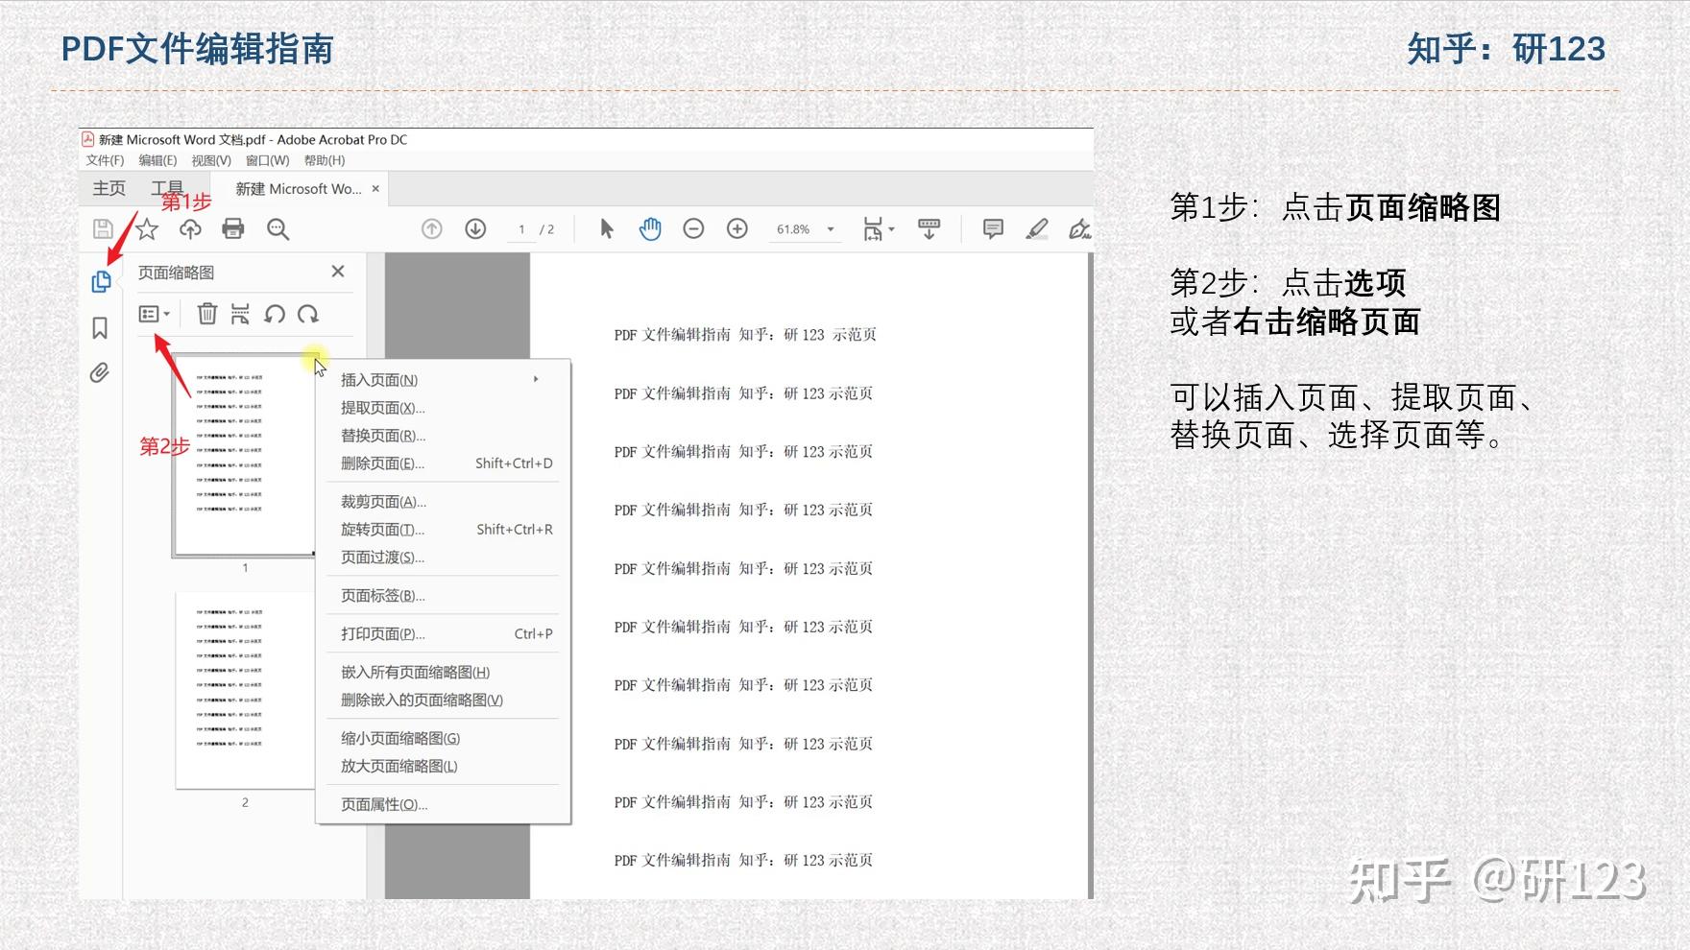
Task: Click the Save file floppy icon
Action: click(103, 228)
